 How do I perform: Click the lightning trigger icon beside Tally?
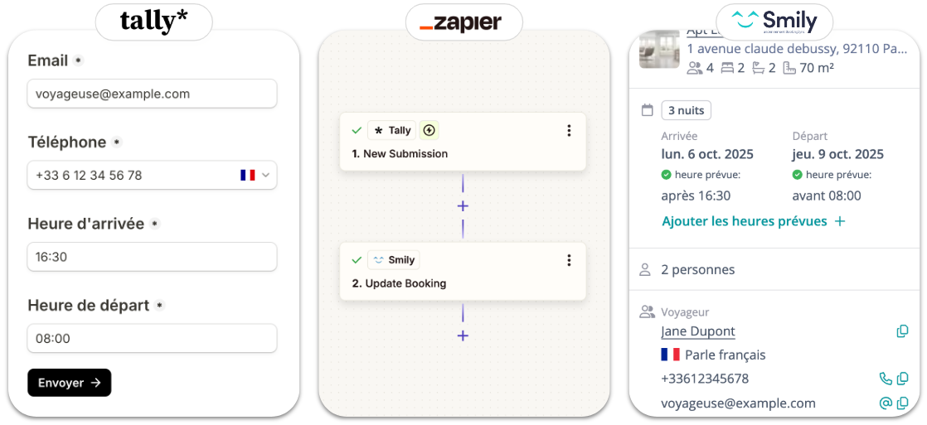(429, 130)
